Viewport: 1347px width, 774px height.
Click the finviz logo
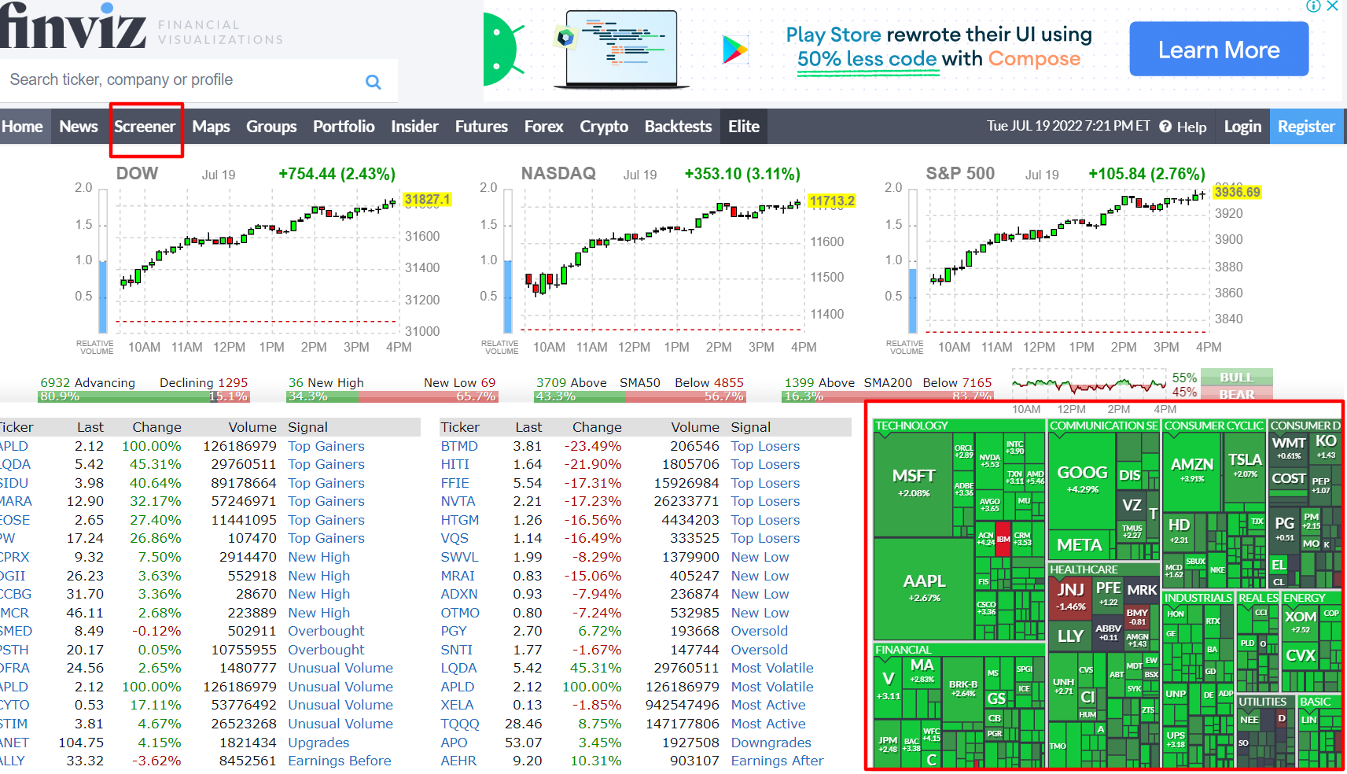pyautogui.click(x=72, y=26)
